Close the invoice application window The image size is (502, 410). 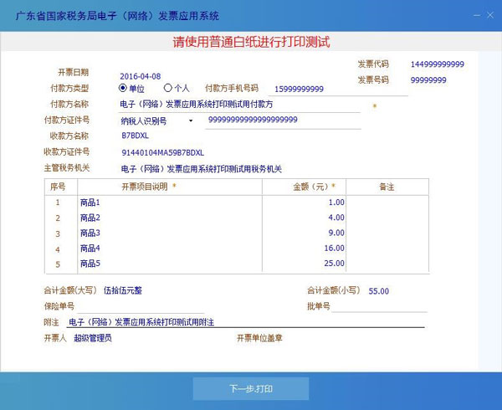click(489, 15)
